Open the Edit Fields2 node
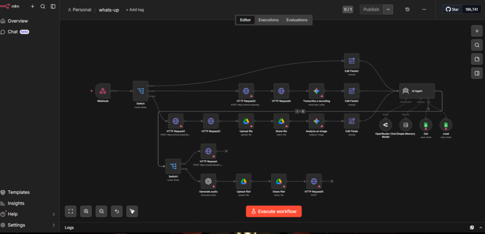485x234 pixels. click(x=352, y=61)
